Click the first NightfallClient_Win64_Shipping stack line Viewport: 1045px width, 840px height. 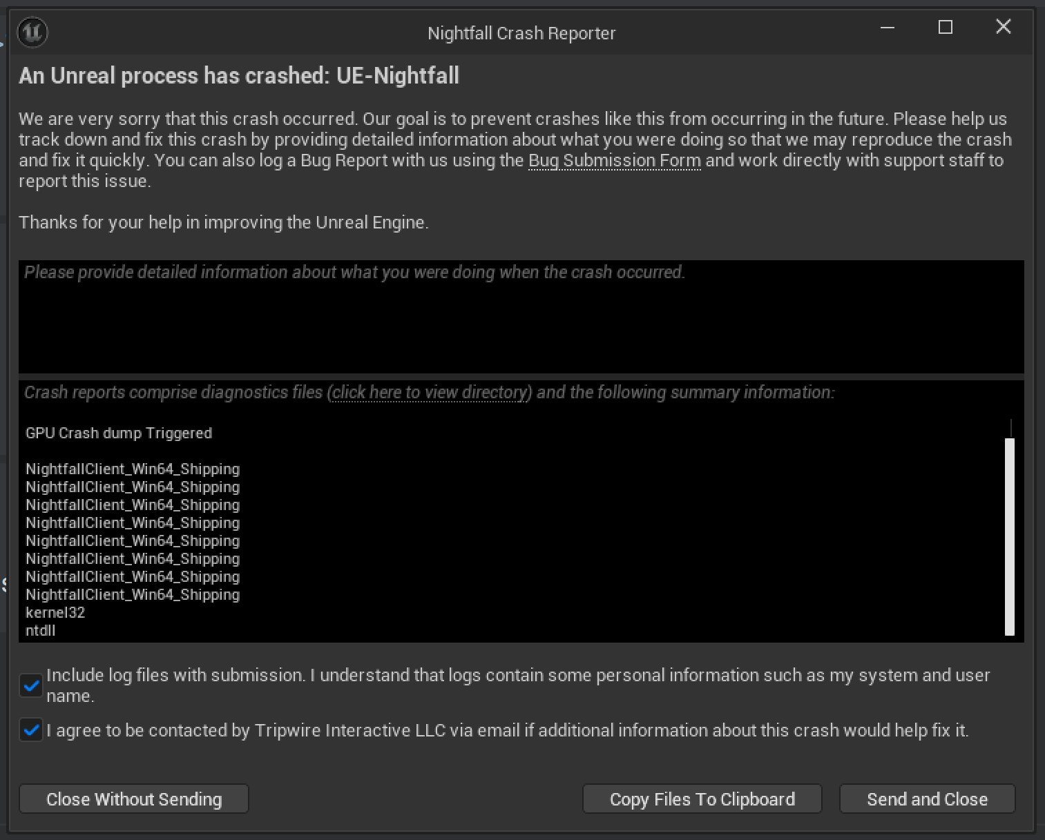pos(133,469)
